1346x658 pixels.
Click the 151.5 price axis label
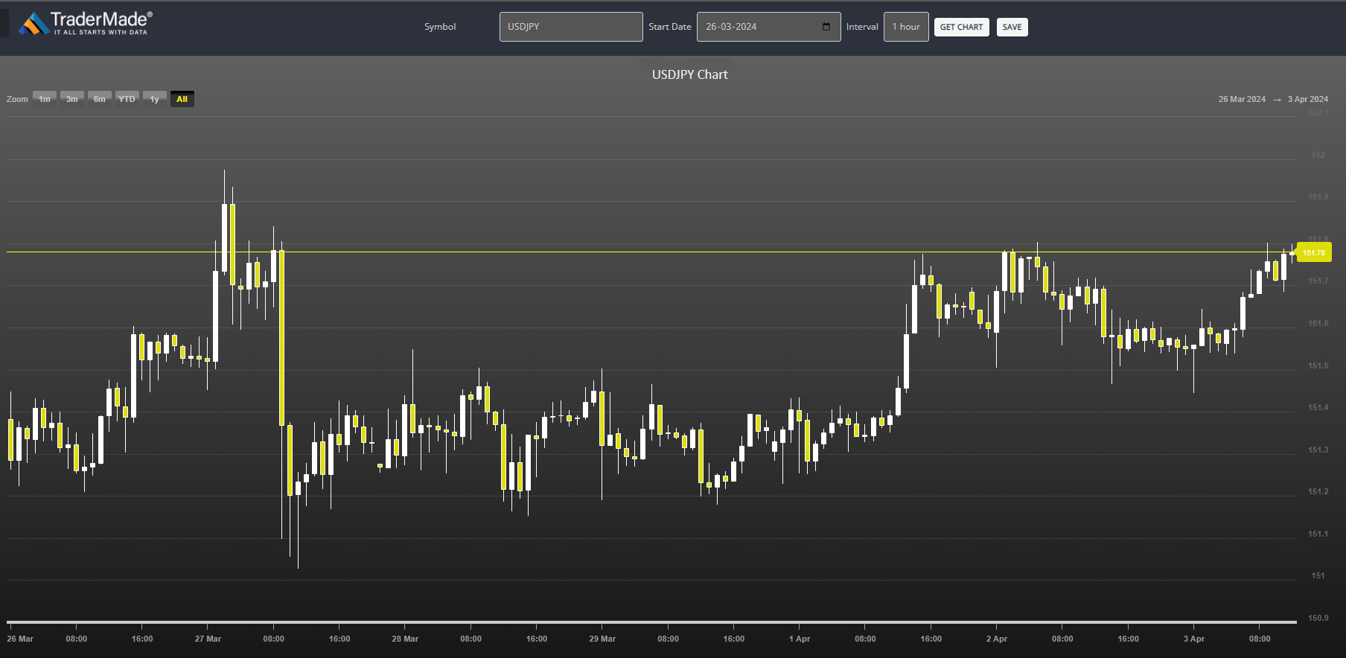(x=1318, y=365)
